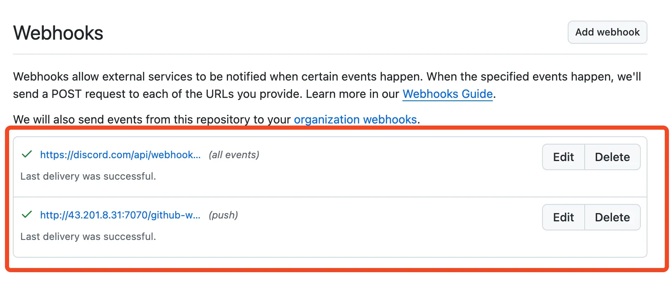The height and width of the screenshot is (299, 671).
Task: Click the Webhooks page heading
Action: [x=58, y=33]
